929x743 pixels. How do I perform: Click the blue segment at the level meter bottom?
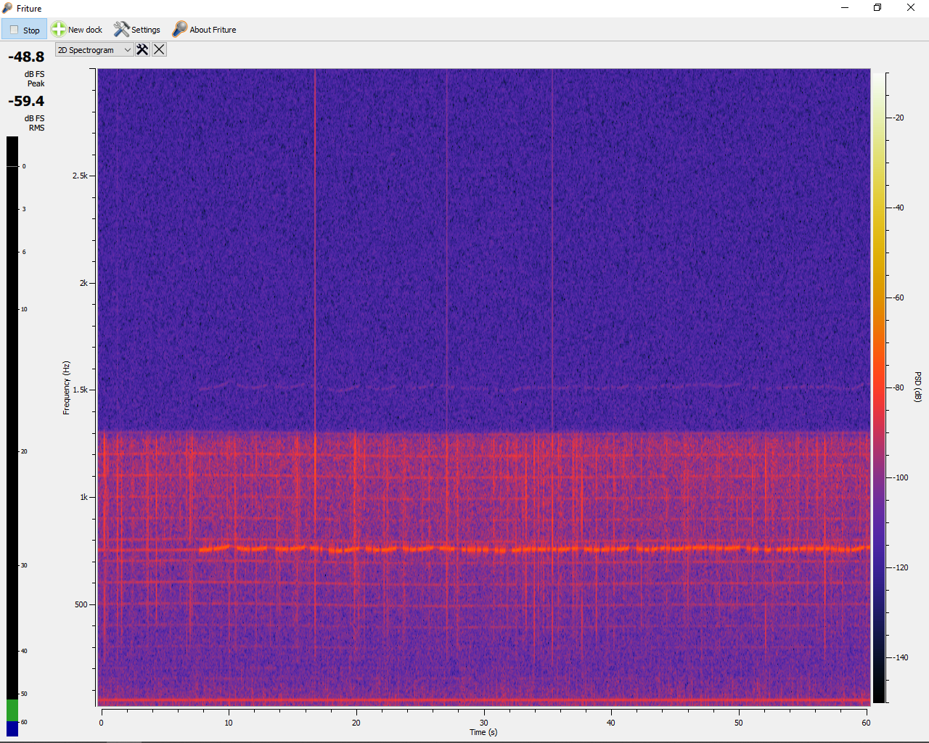(x=12, y=728)
